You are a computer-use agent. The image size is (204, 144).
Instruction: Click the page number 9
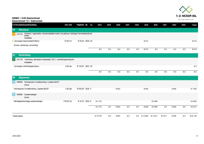click(x=197, y=136)
